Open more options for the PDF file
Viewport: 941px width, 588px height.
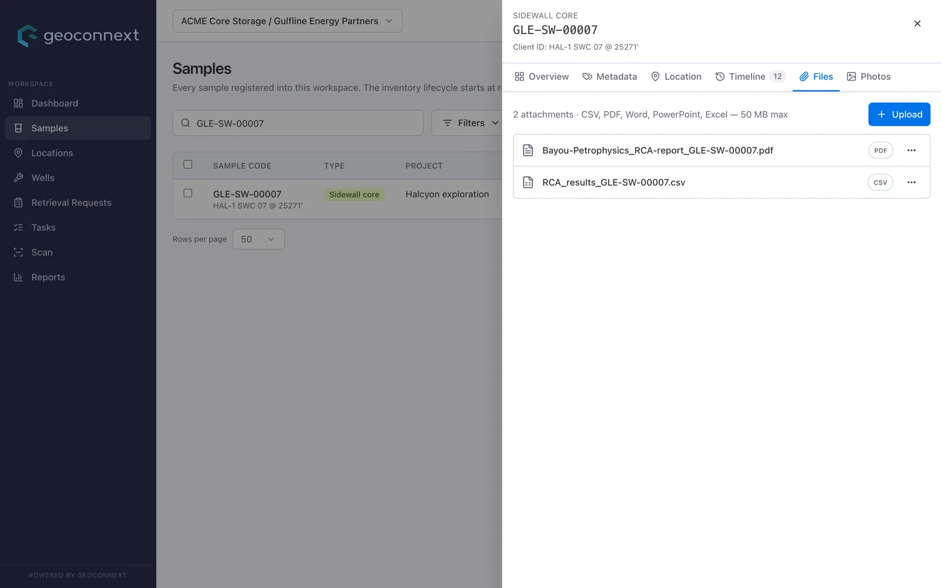click(x=912, y=151)
